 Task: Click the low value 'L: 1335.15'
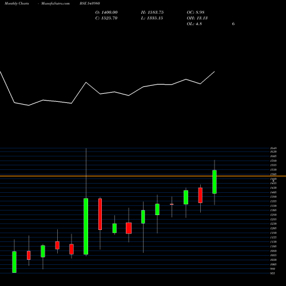152,18
